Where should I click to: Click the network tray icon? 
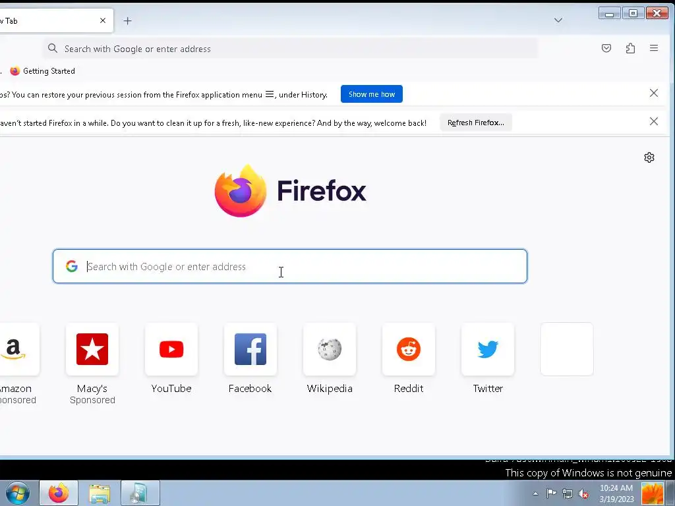coord(568,493)
